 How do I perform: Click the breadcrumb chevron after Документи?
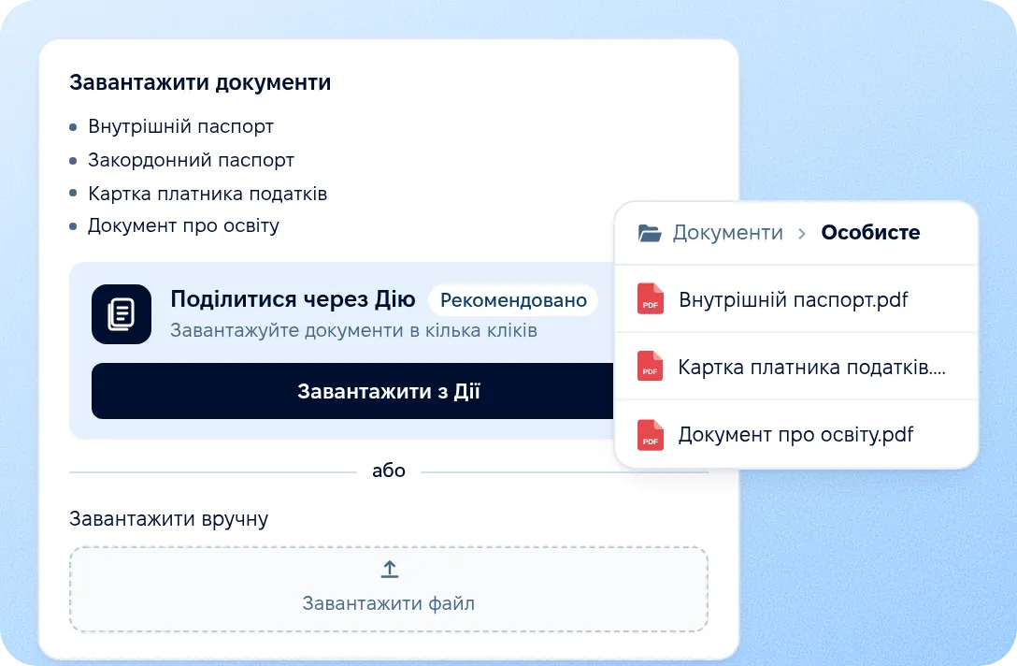pyautogui.click(x=802, y=233)
